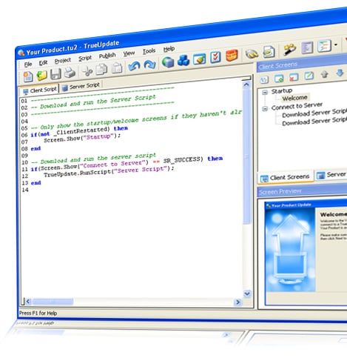
Task: Click the add screen icon in Client Screens
Action: (279, 79)
